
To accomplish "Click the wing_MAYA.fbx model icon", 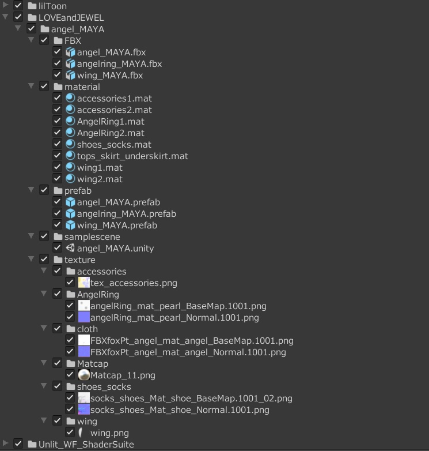I will [70, 75].
